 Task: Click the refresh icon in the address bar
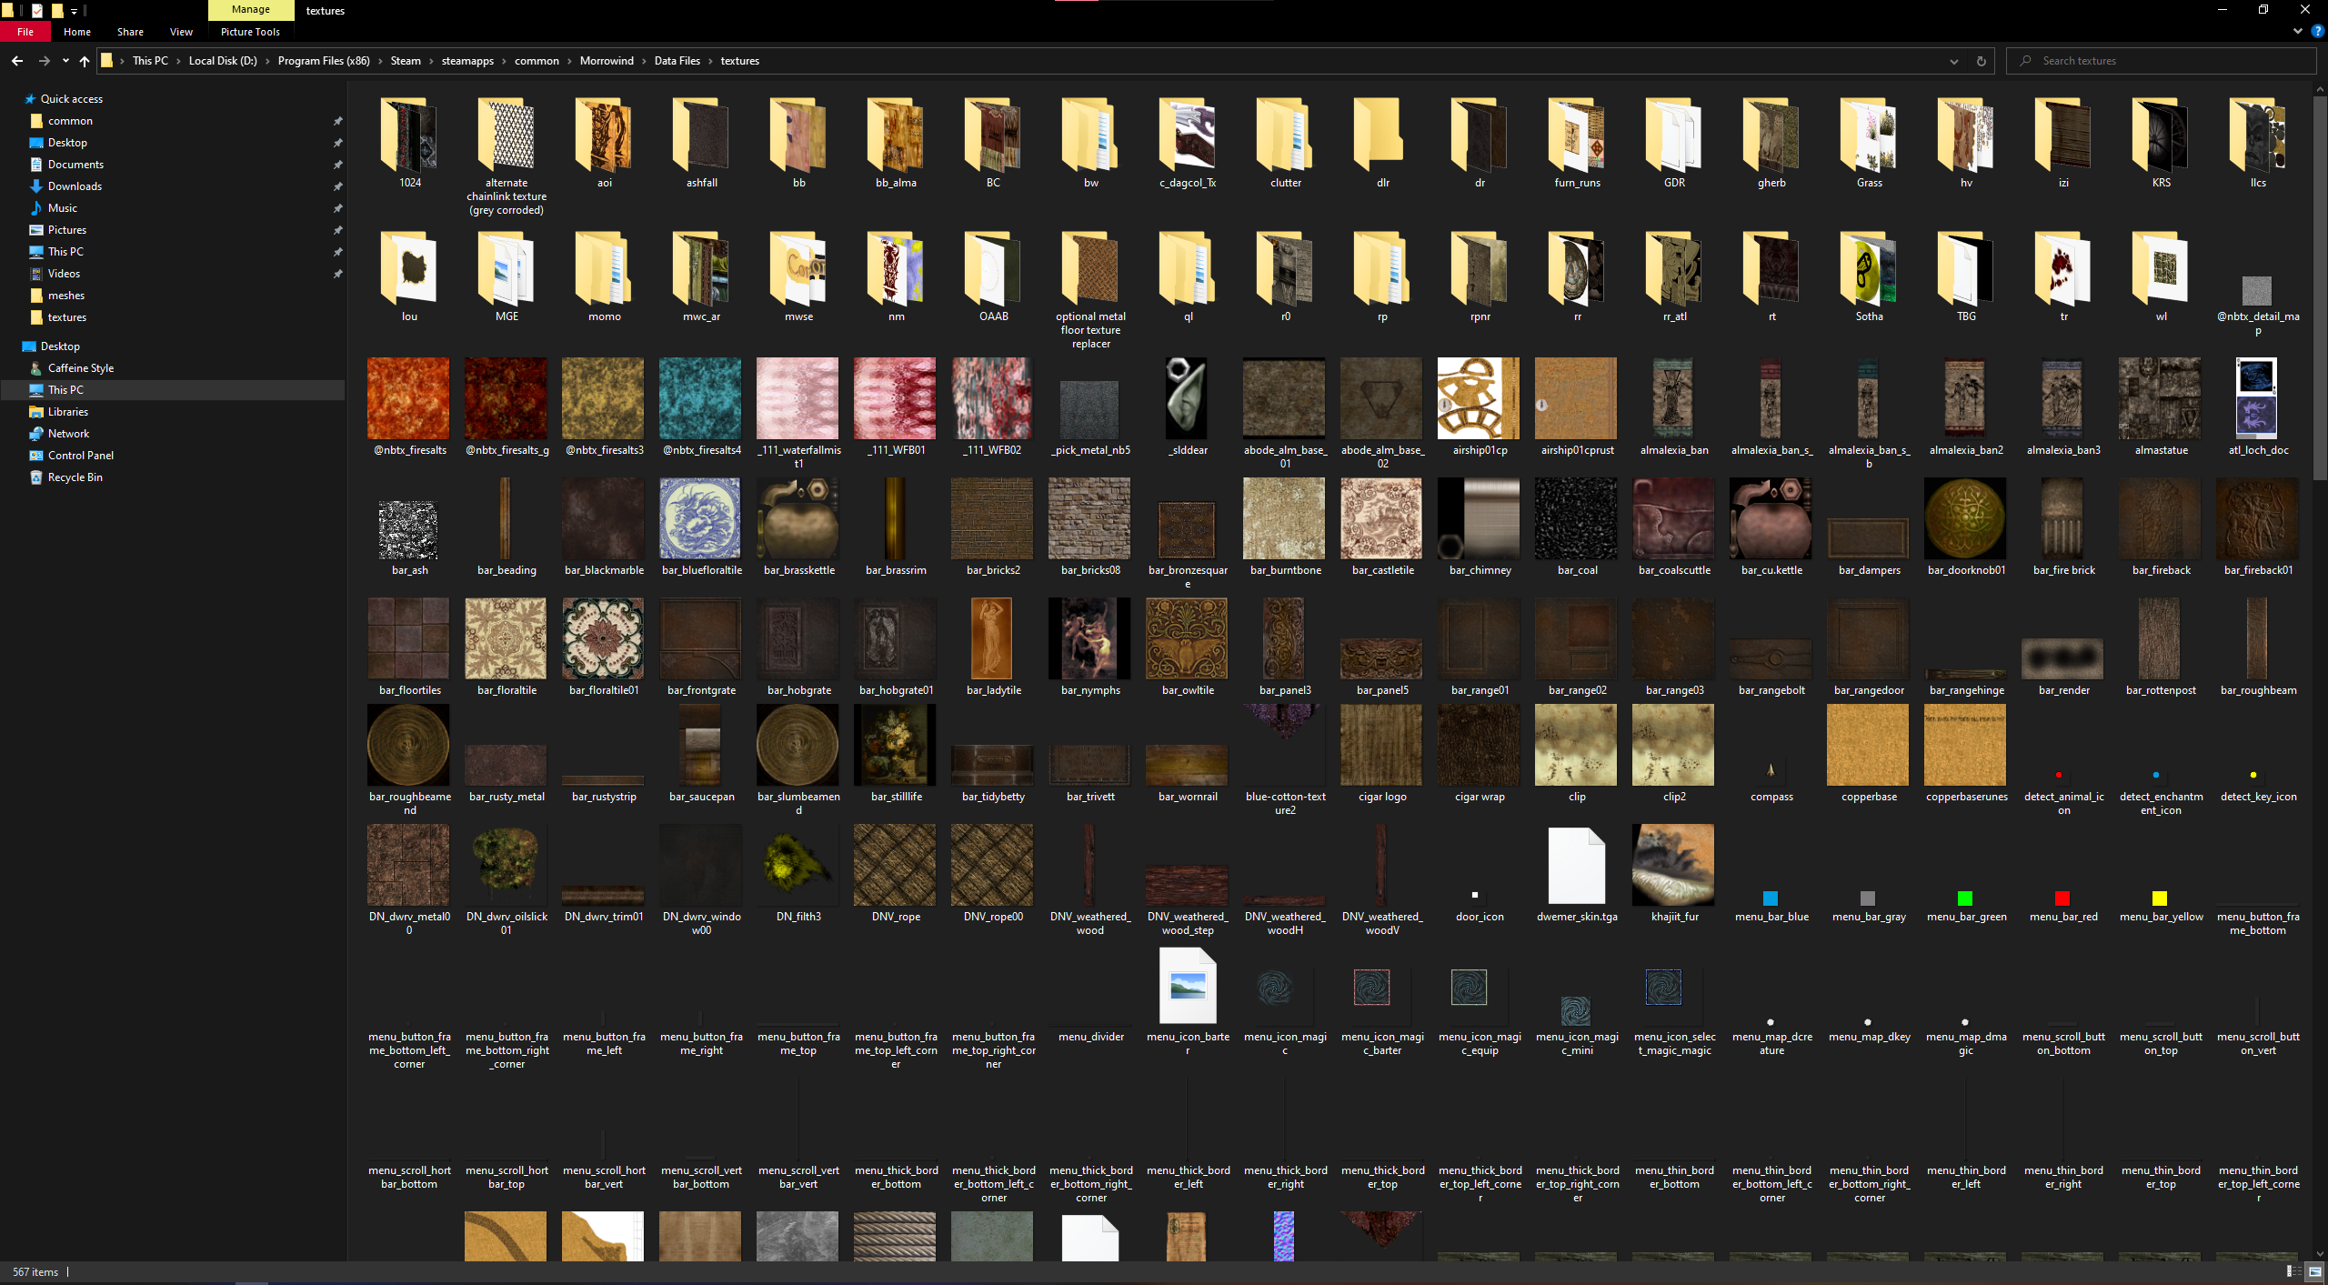pos(1980,60)
